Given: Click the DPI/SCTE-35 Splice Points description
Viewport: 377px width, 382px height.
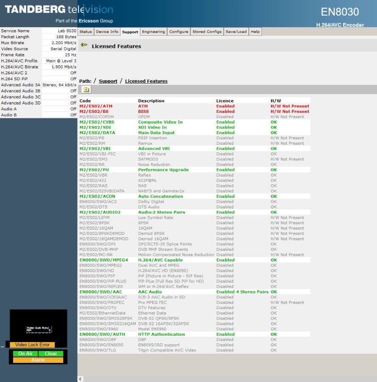Looking at the screenshot, I should 165,244.
